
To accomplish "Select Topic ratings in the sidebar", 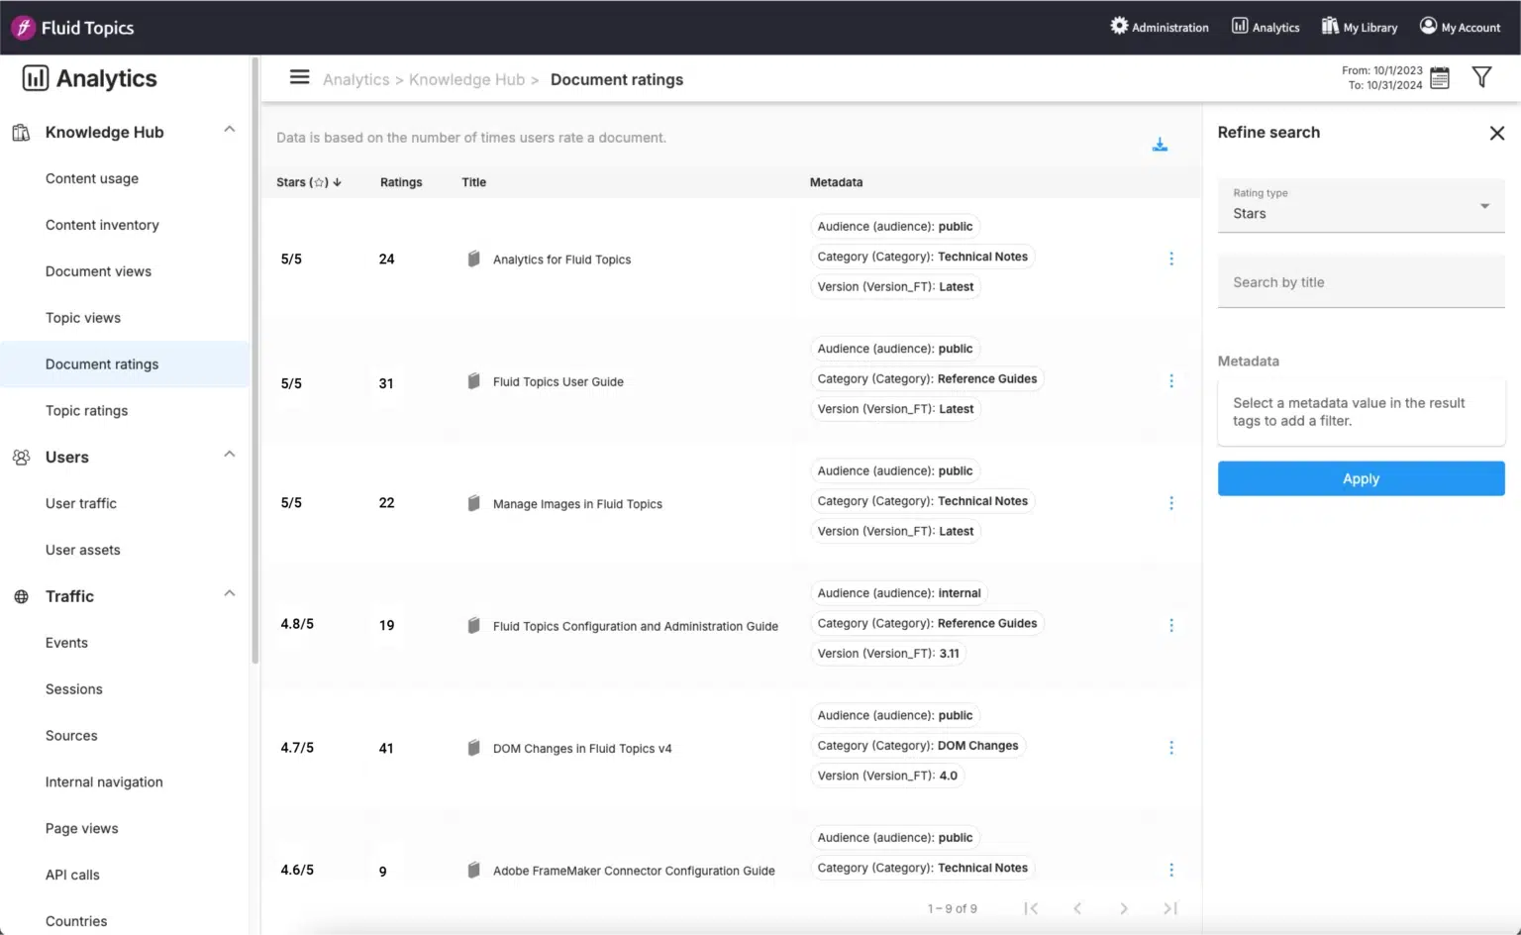I will [x=86, y=411].
